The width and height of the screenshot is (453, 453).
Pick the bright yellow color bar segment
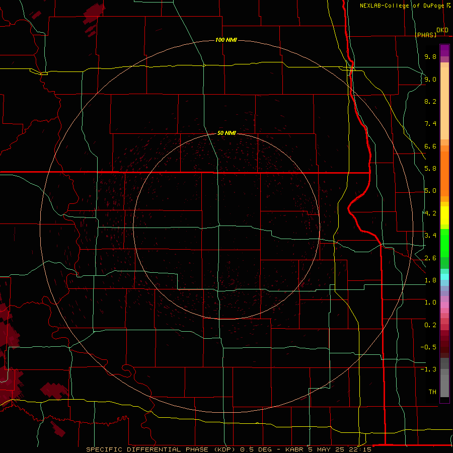(444, 215)
